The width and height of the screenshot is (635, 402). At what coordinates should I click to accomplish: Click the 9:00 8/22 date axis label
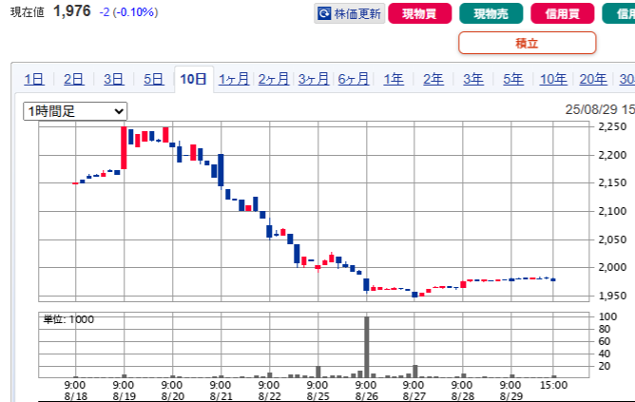(x=269, y=391)
